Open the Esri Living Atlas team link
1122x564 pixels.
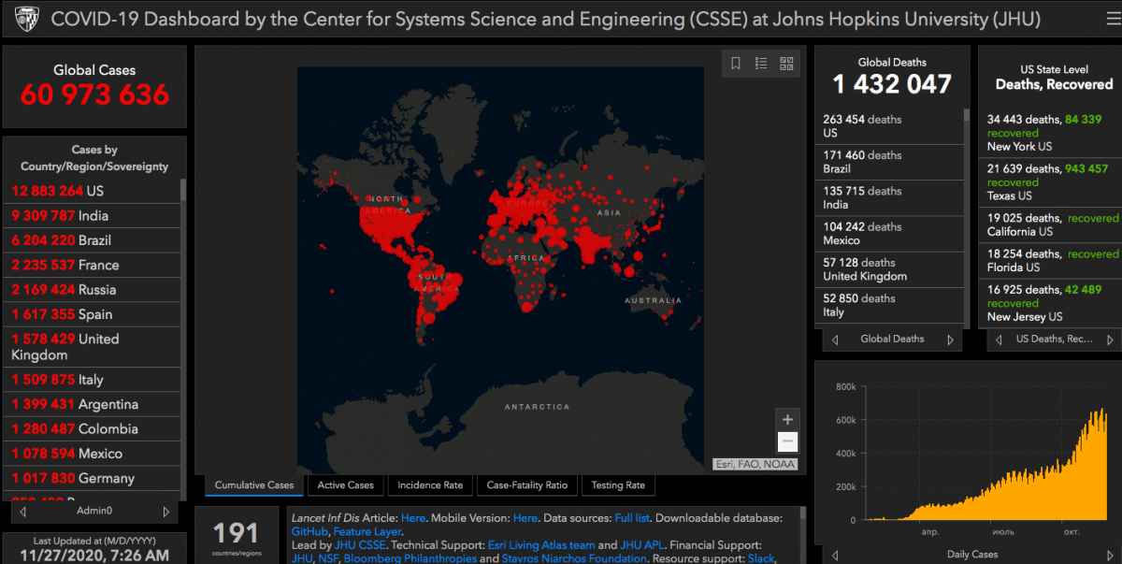pyautogui.click(x=540, y=545)
